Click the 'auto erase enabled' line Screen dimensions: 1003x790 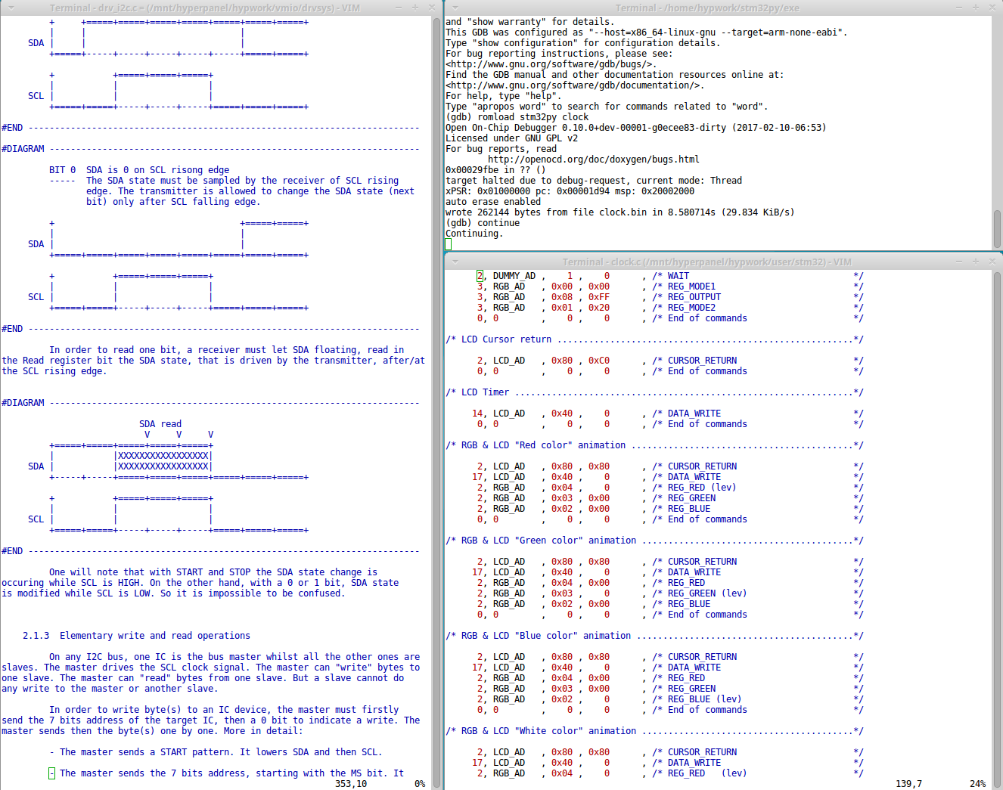493,202
